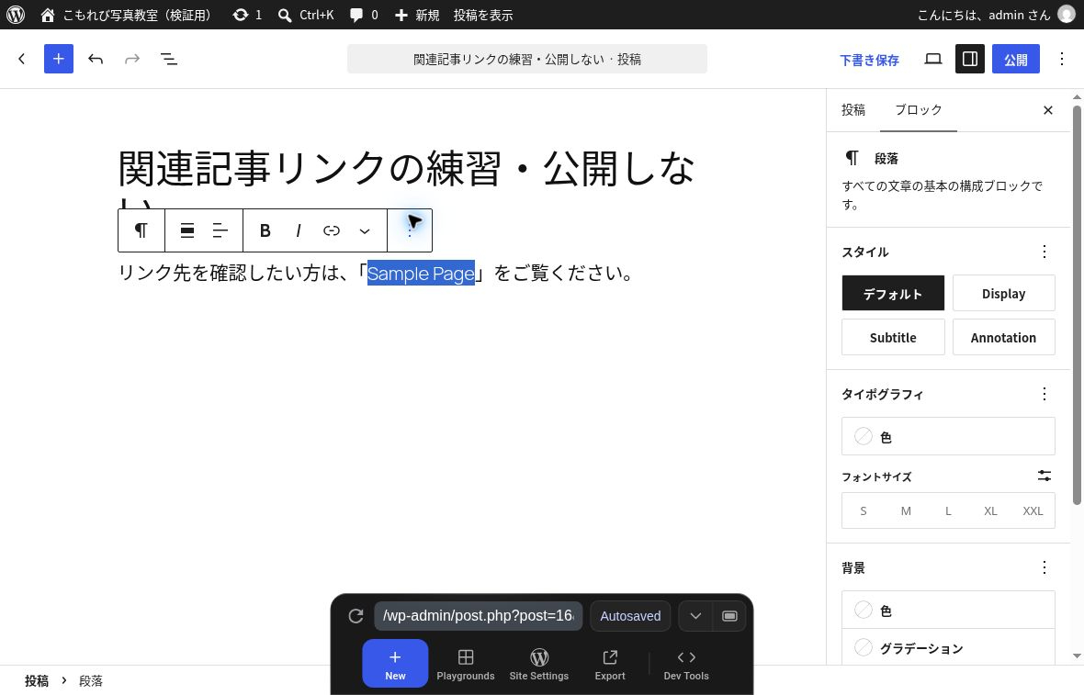
Task: Click the New button in Playground bar
Action: click(x=395, y=663)
